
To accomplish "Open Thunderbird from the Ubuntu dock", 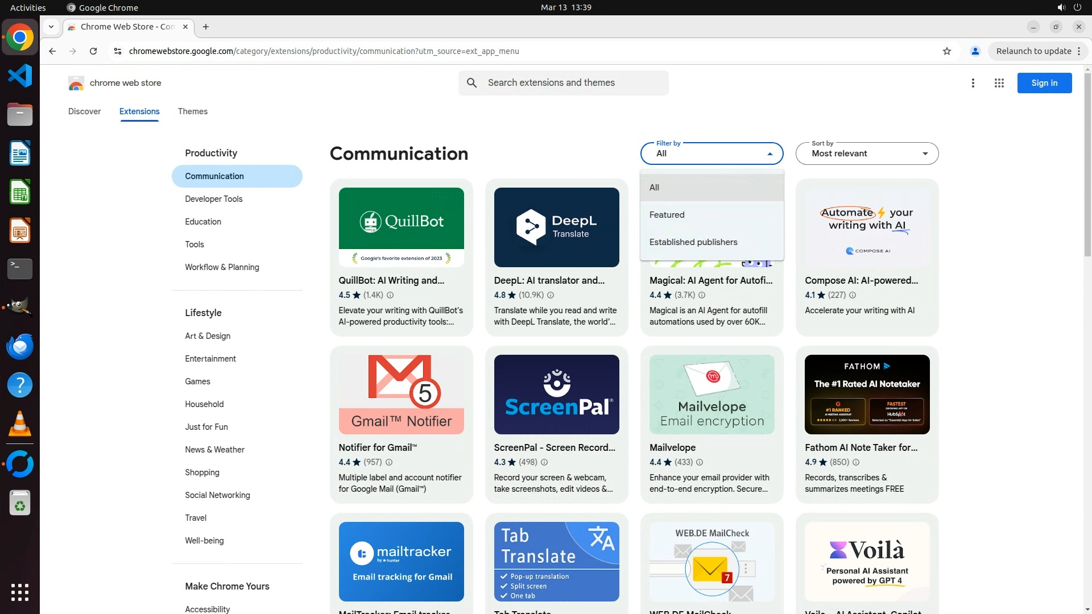I will 20,346.
